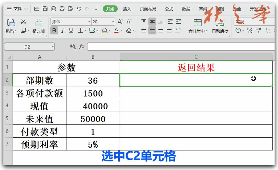The height and width of the screenshot is (170, 278).
Task: Select cell containing -40000
Action: 93,106
